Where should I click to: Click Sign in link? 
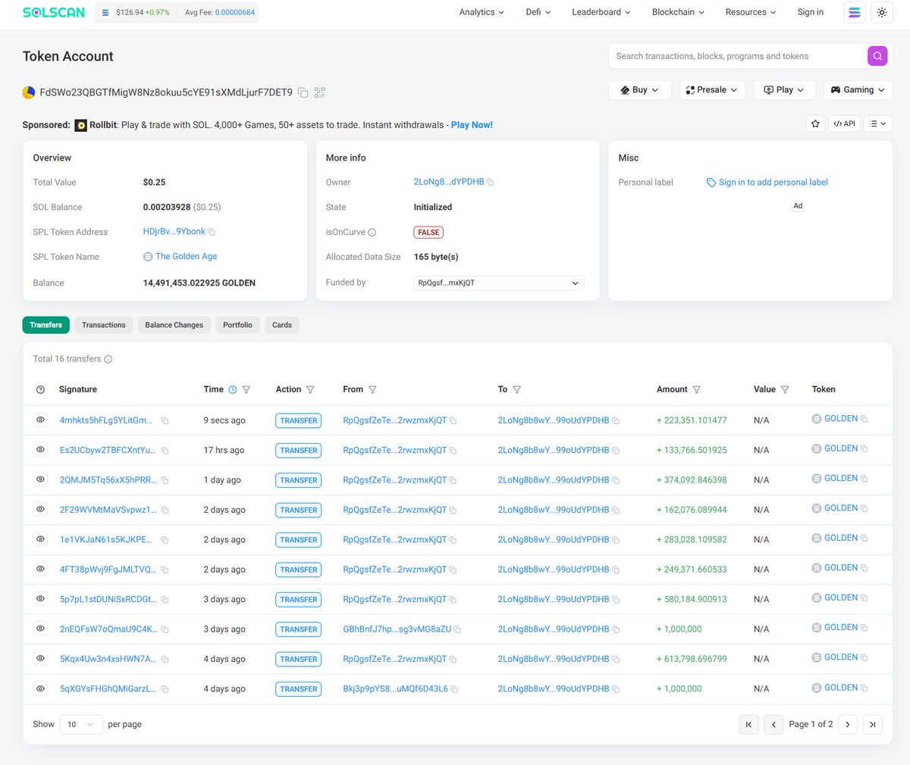coord(810,12)
